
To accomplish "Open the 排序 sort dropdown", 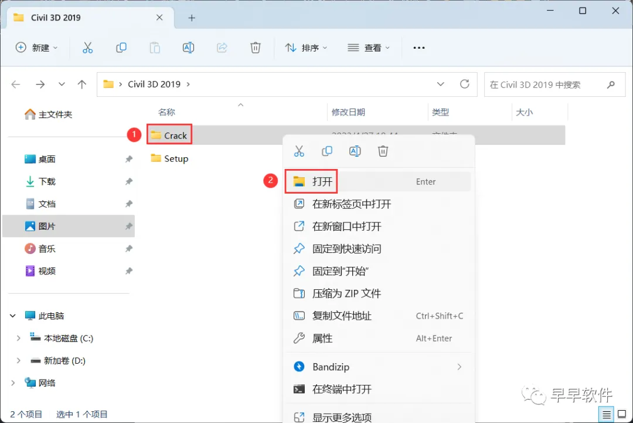I will (306, 48).
